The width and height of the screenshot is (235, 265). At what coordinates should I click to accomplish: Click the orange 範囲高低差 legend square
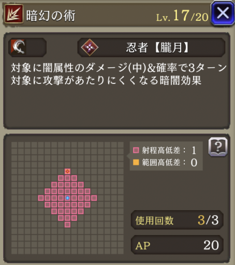[x=136, y=163]
